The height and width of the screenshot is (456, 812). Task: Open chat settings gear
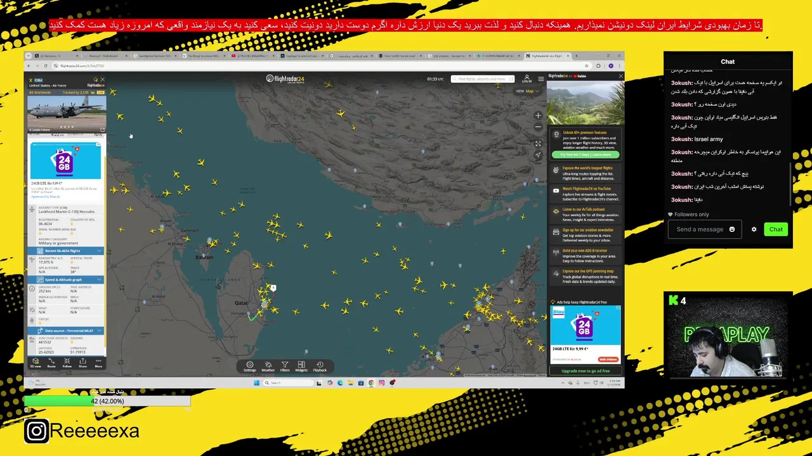coord(754,229)
